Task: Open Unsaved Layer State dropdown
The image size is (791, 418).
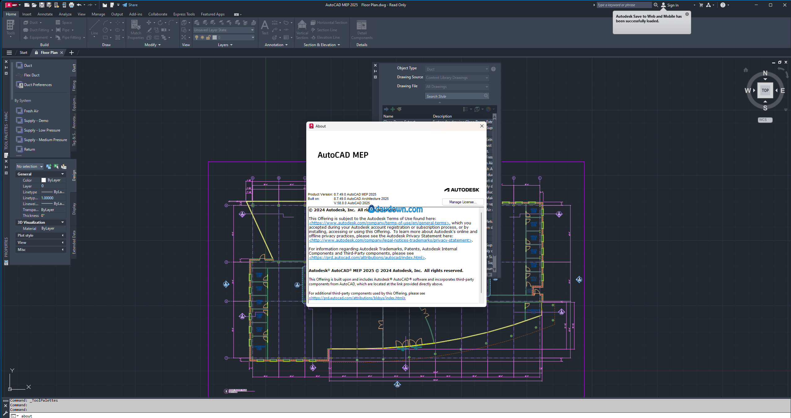Action: [x=224, y=30]
